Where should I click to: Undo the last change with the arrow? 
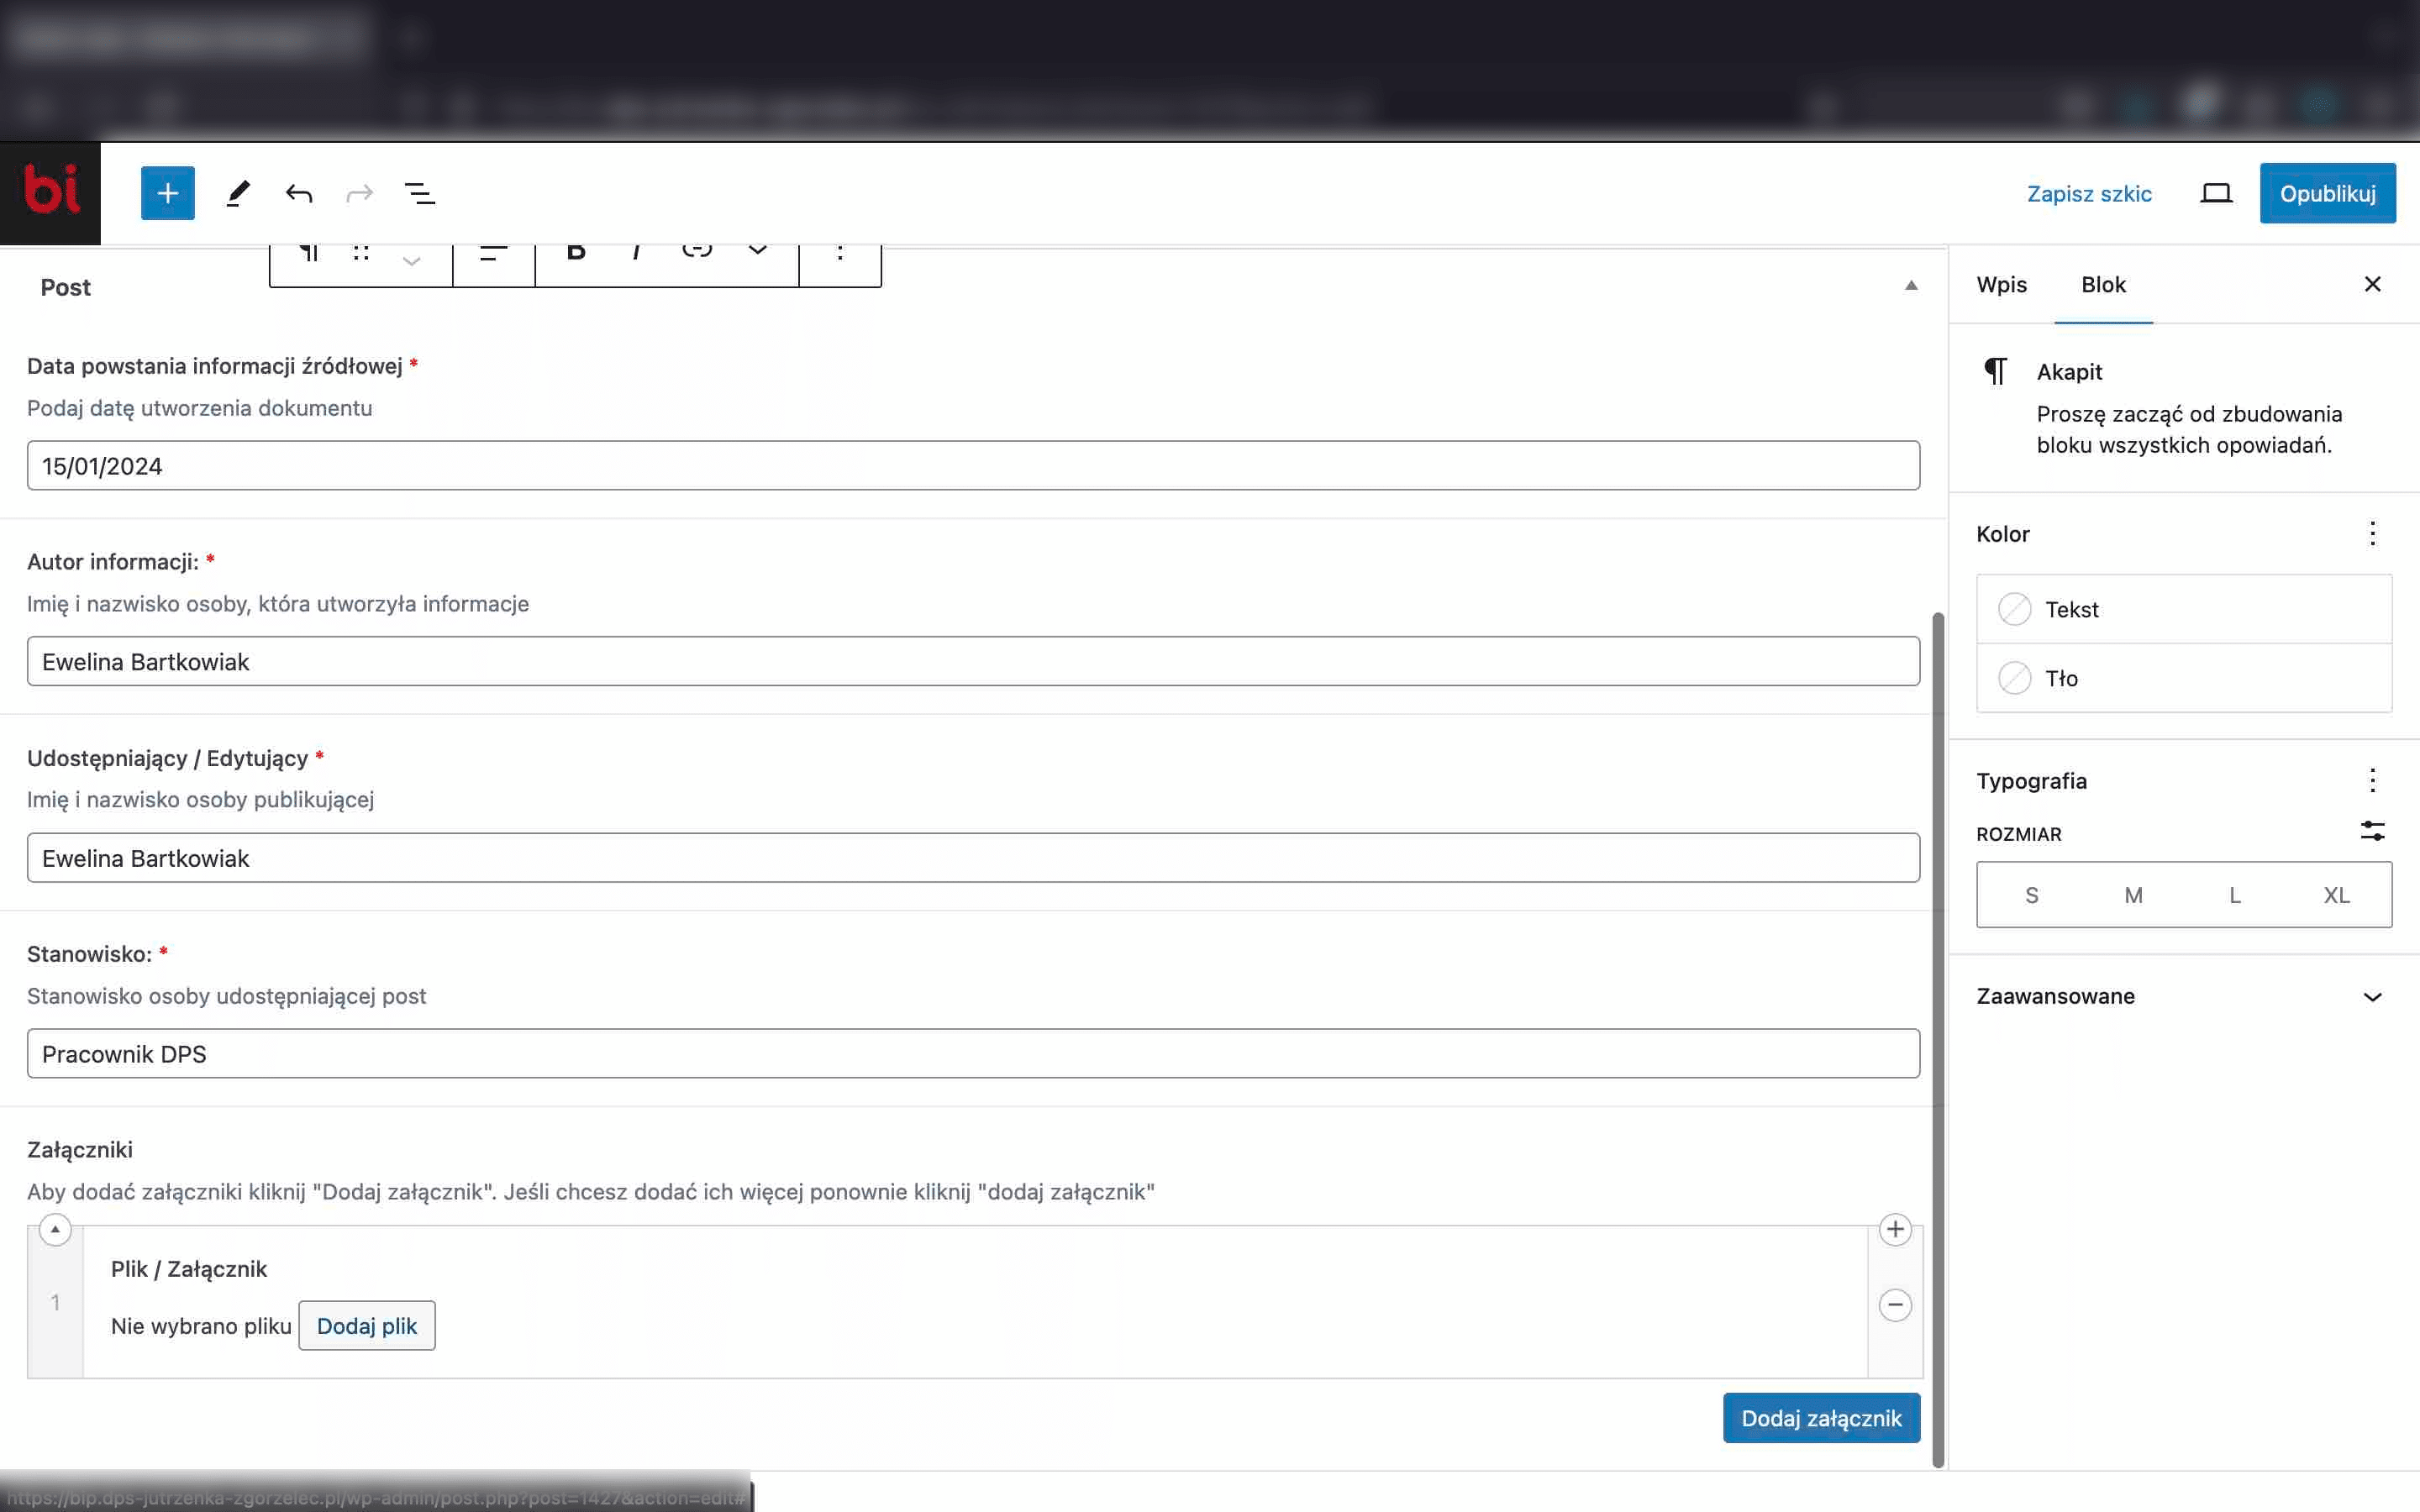[x=299, y=193]
